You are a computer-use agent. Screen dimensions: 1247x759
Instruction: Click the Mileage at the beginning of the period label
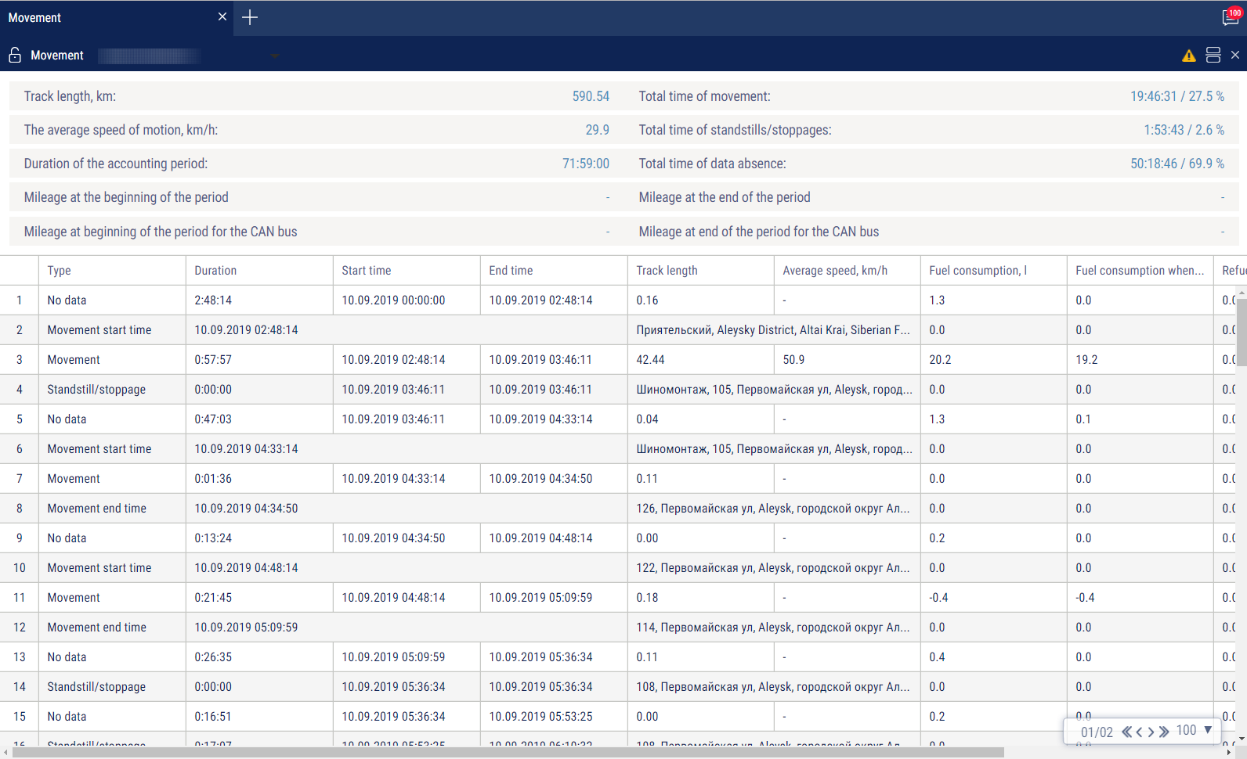126,197
